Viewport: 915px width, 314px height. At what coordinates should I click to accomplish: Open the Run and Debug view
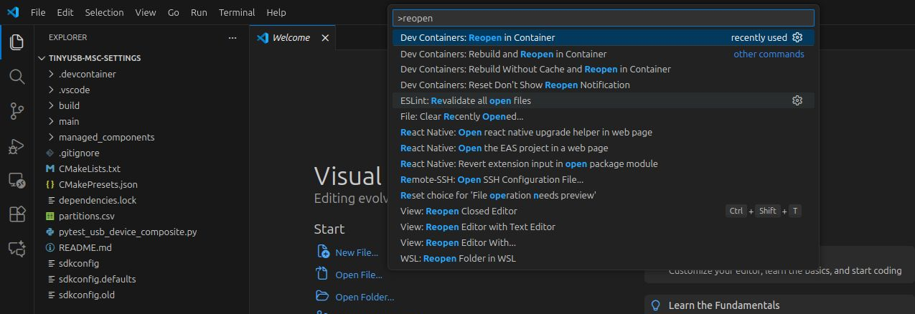click(17, 146)
